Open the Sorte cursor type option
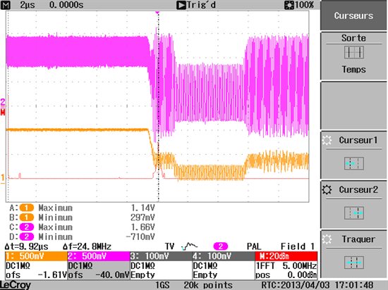The height and width of the screenshot is (290, 388). tap(353, 56)
